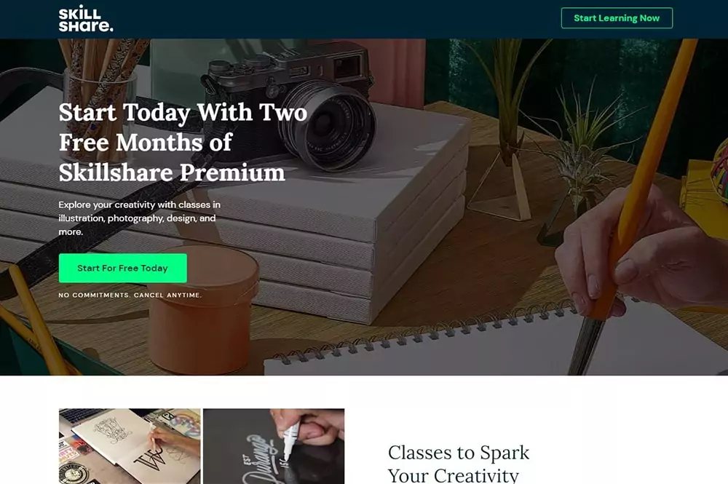Click the Explore your creativity paragraph
This screenshot has height=484, width=728.
pyautogui.click(x=139, y=218)
